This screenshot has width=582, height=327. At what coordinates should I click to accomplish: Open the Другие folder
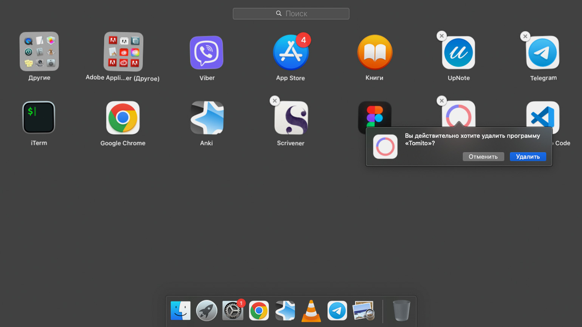coord(39,51)
